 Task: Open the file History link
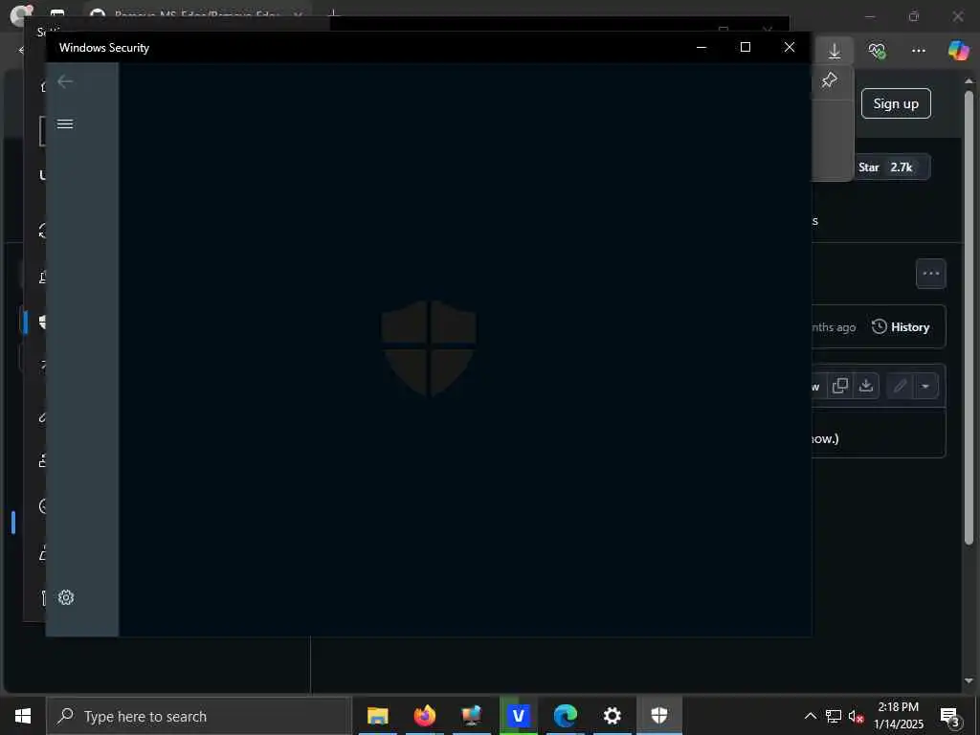pyautogui.click(x=901, y=327)
